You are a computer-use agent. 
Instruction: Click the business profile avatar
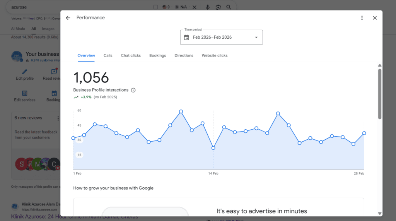click(x=17, y=57)
